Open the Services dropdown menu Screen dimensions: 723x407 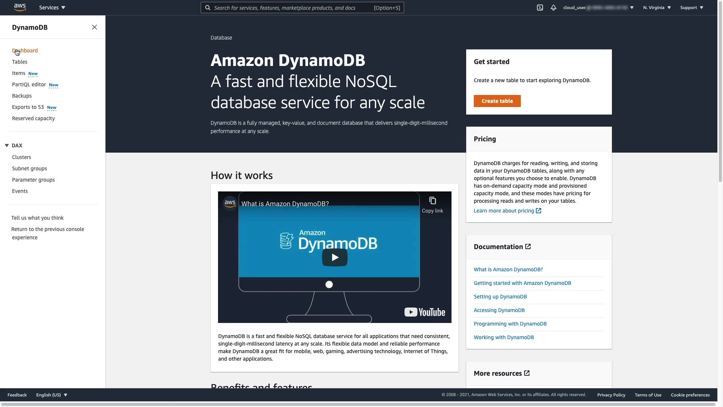(52, 8)
